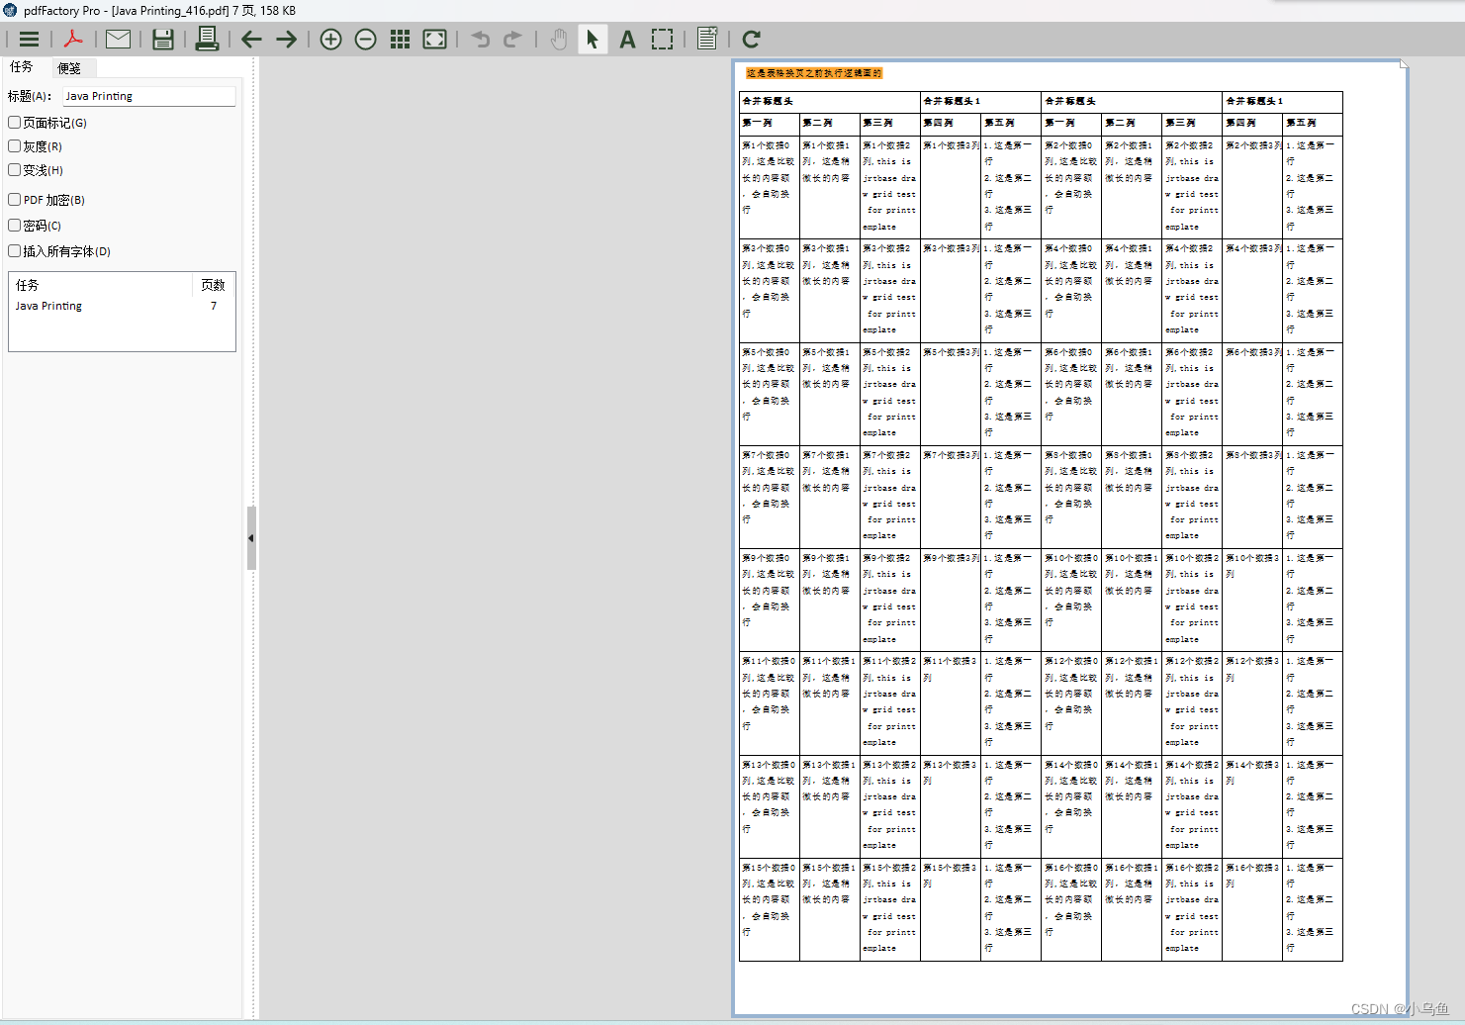Toggle 密码(C) checkbox
This screenshot has width=1465, height=1025.
tap(15, 226)
